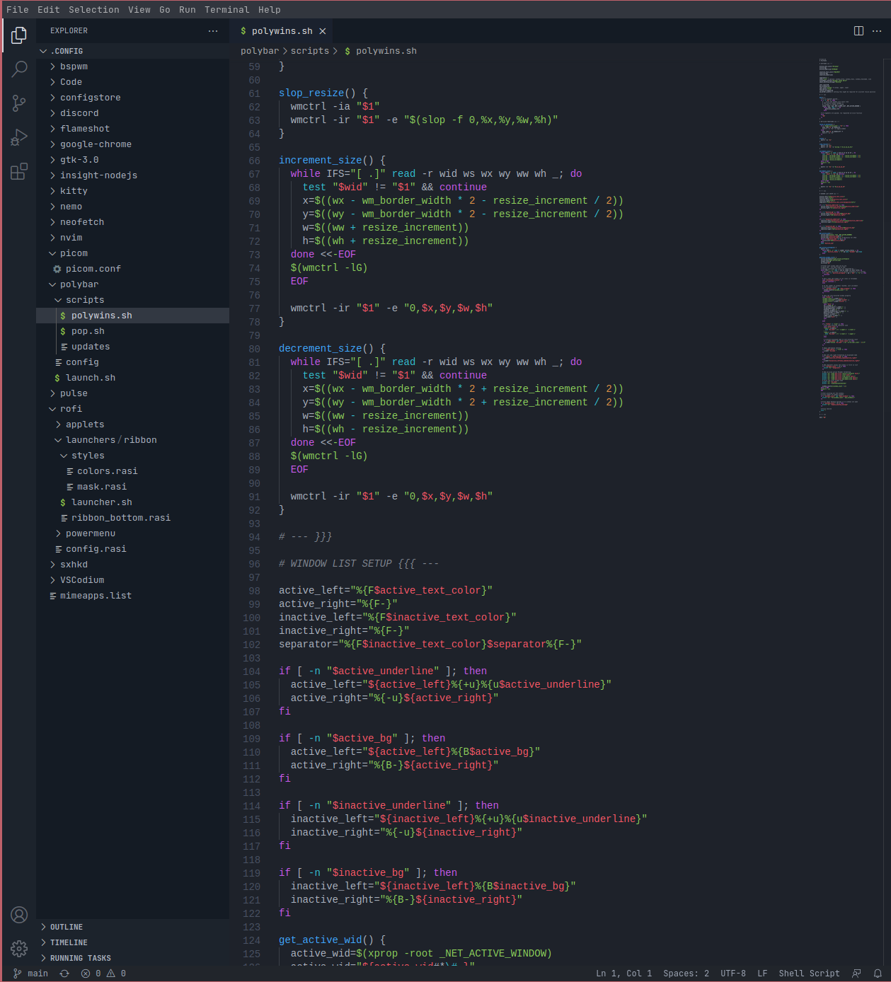The height and width of the screenshot is (982, 891).
Task: Open the Selection menu
Action: (x=93, y=9)
